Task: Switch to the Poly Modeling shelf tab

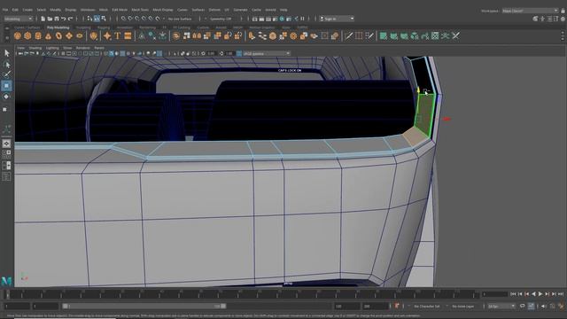Action: tap(58, 27)
